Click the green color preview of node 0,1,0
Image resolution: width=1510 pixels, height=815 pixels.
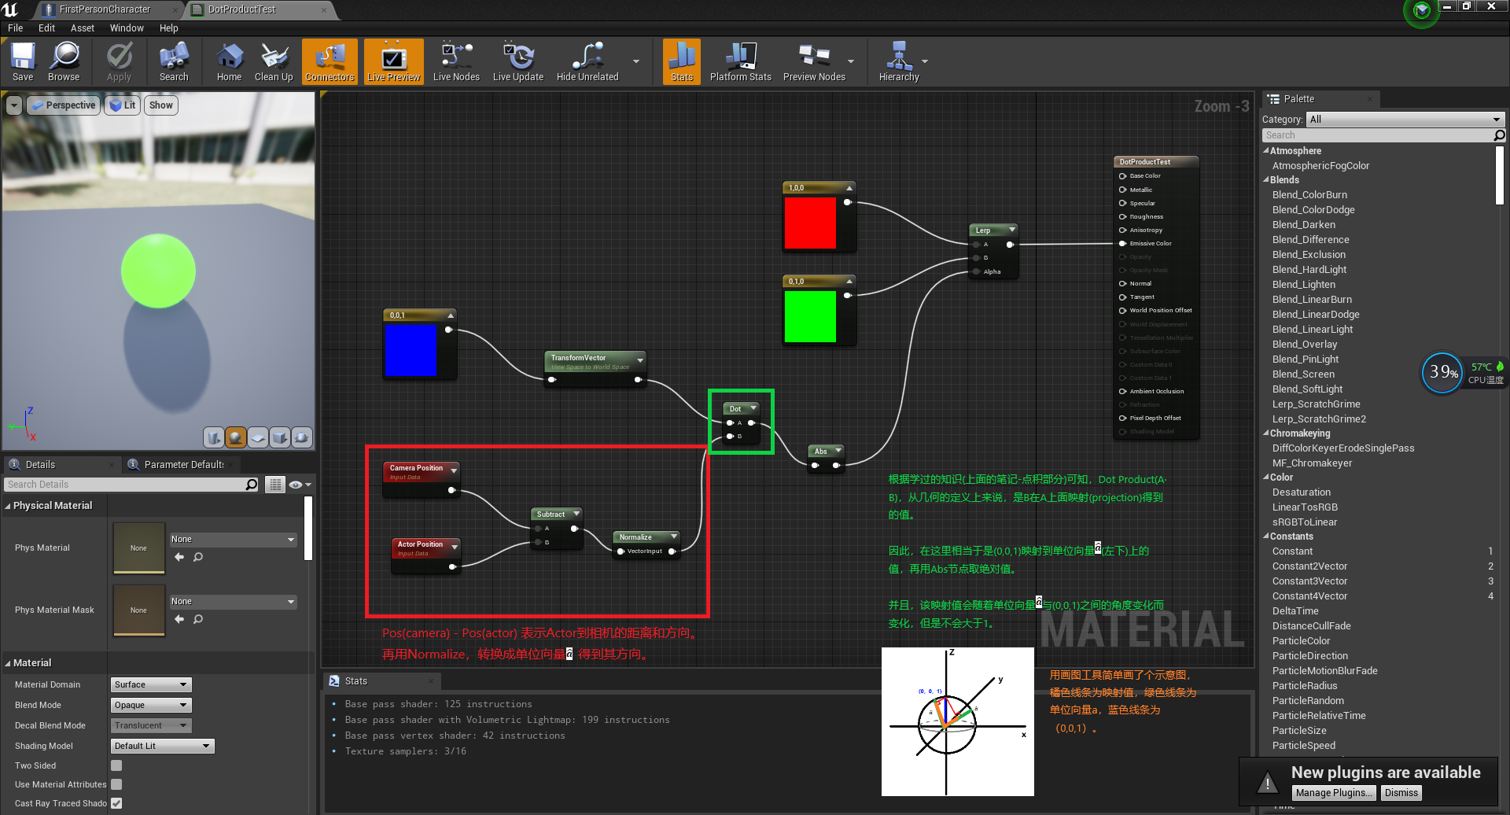pos(810,317)
